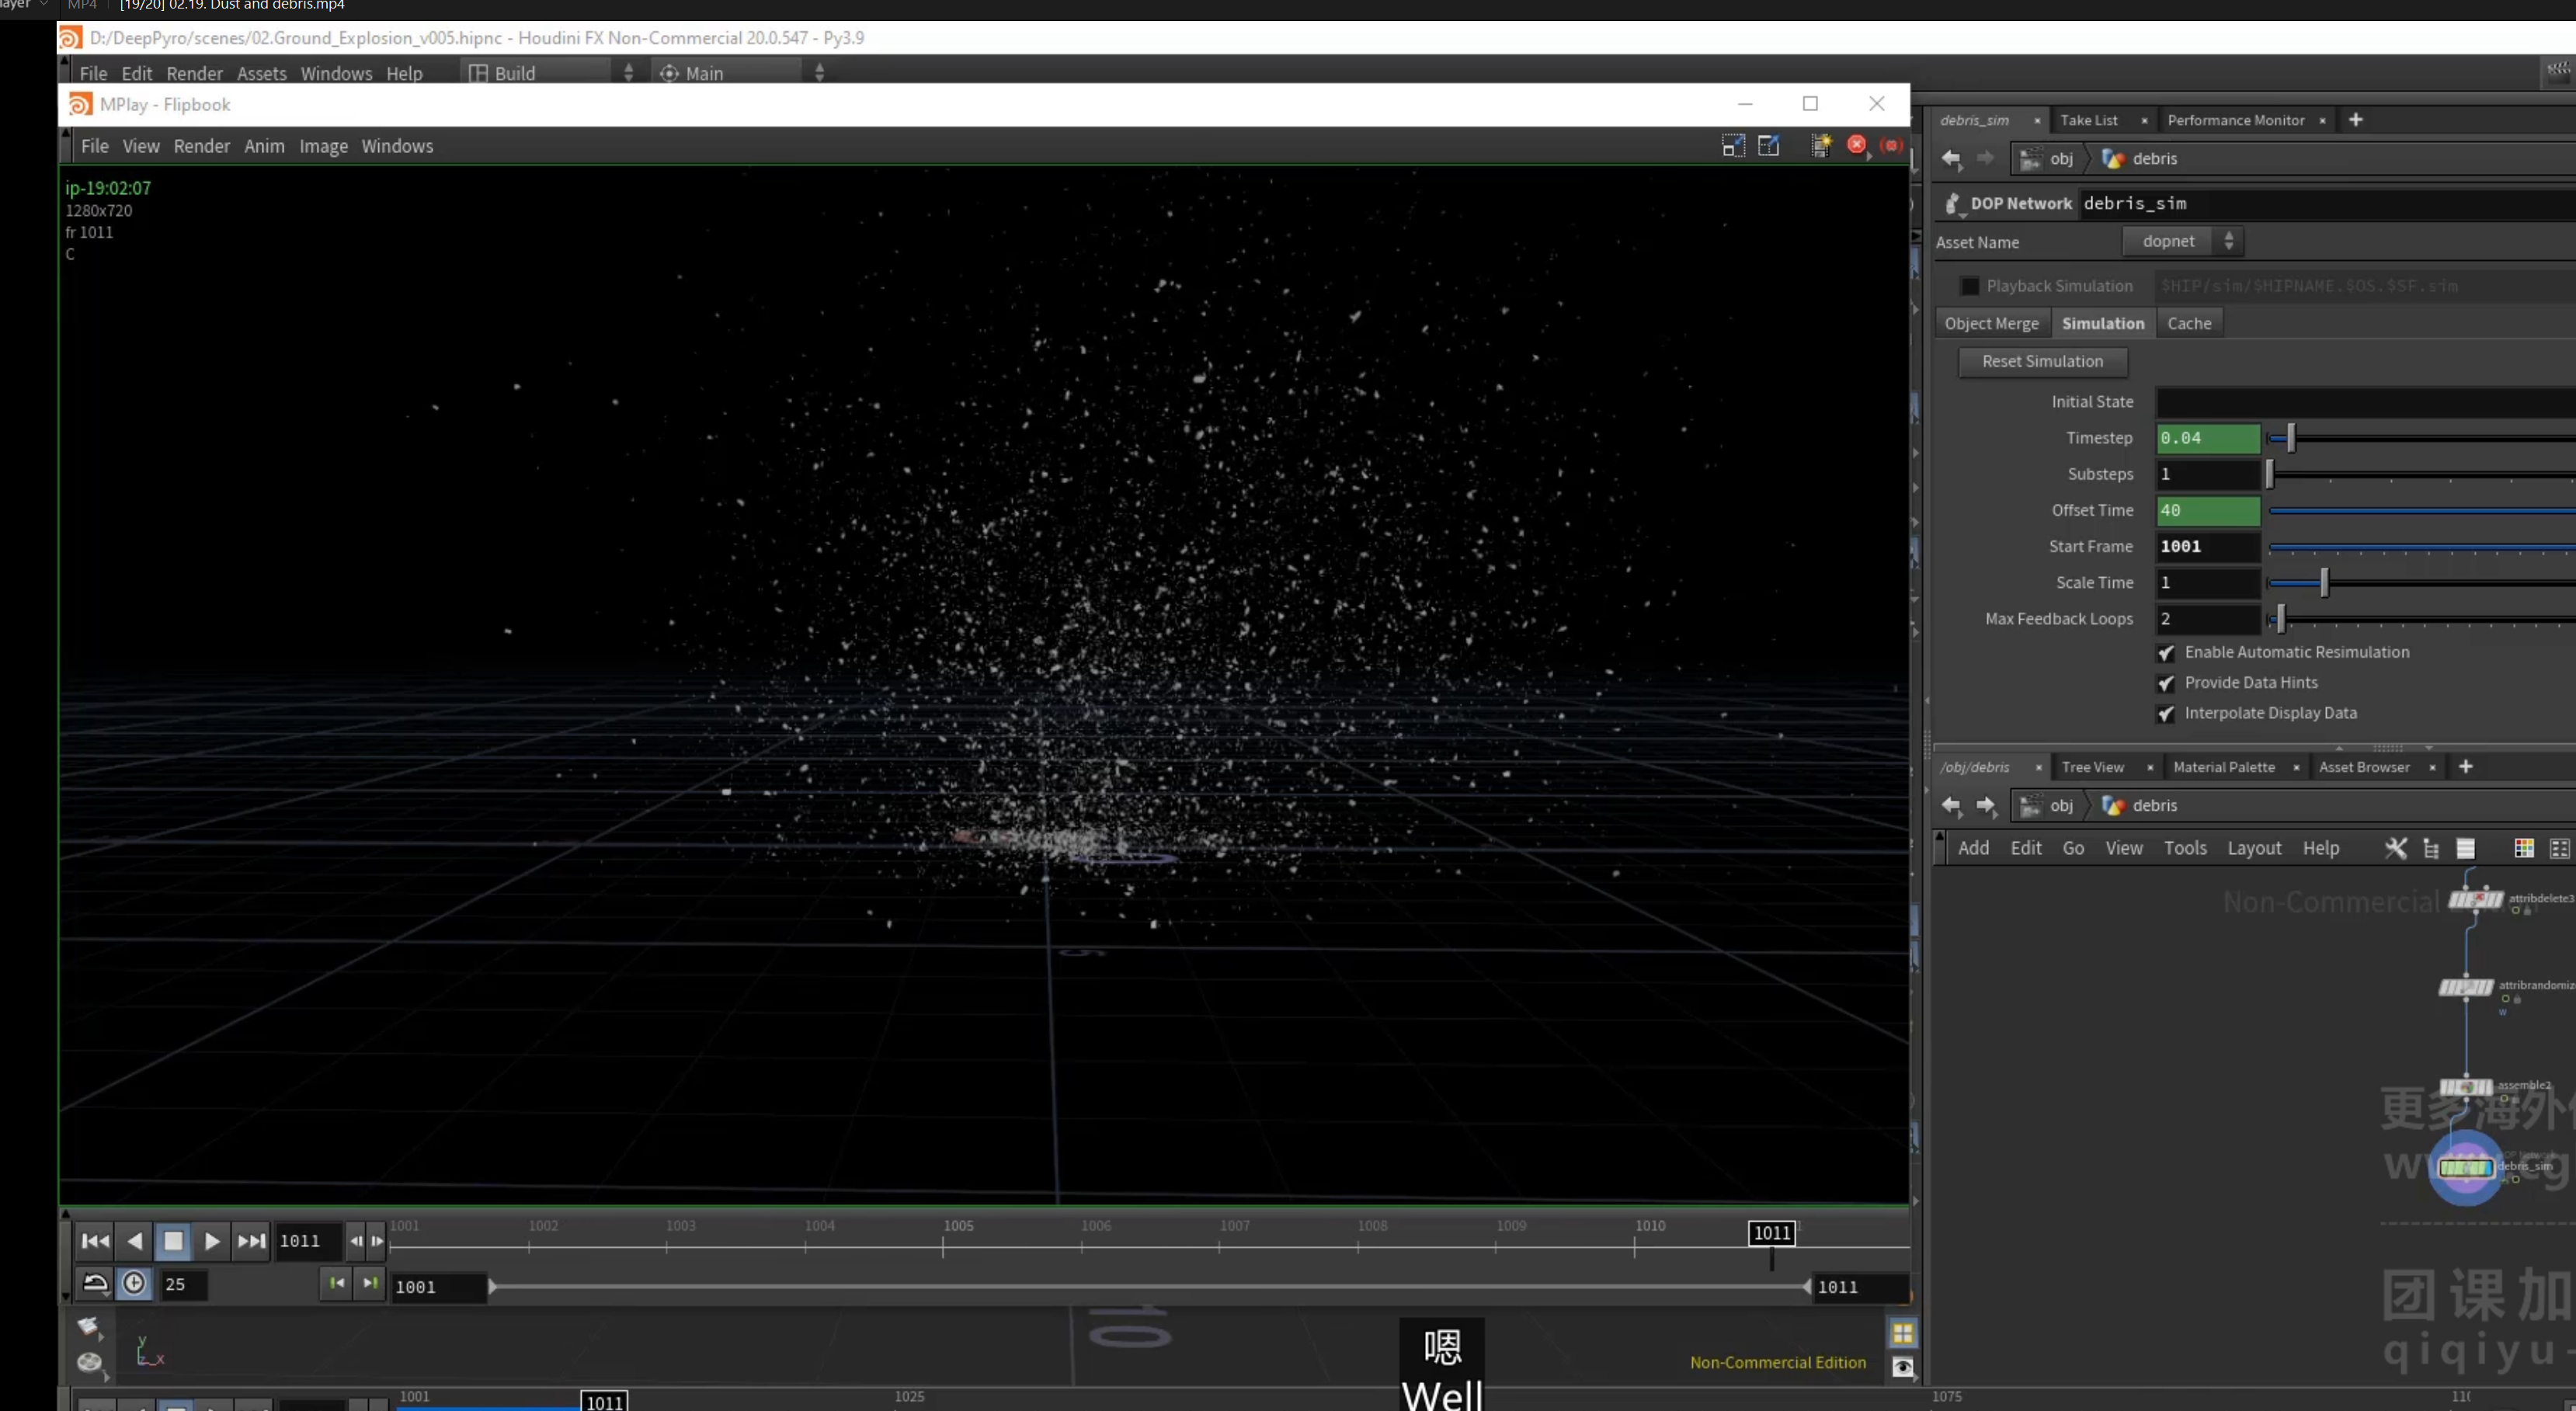Toggle the Playback Simulation checkbox
The height and width of the screenshot is (1411, 2576).
1969,286
